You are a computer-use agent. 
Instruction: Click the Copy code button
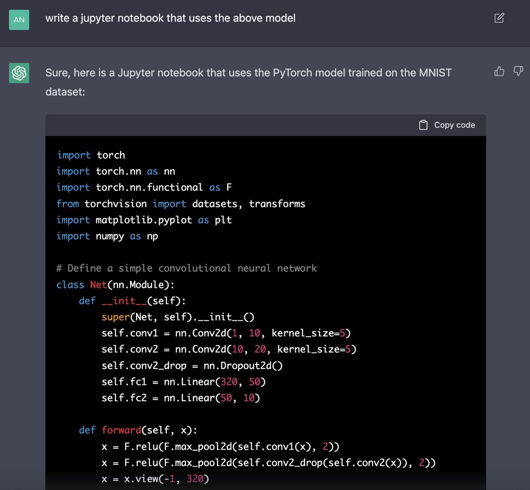coord(447,125)
